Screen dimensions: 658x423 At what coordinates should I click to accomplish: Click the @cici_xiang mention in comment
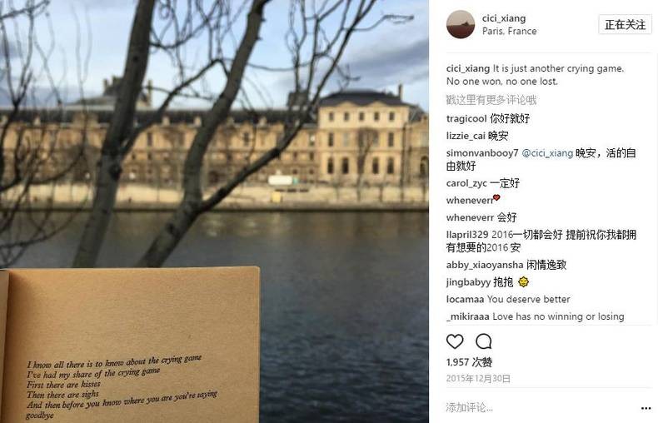(x=547, y=153)
